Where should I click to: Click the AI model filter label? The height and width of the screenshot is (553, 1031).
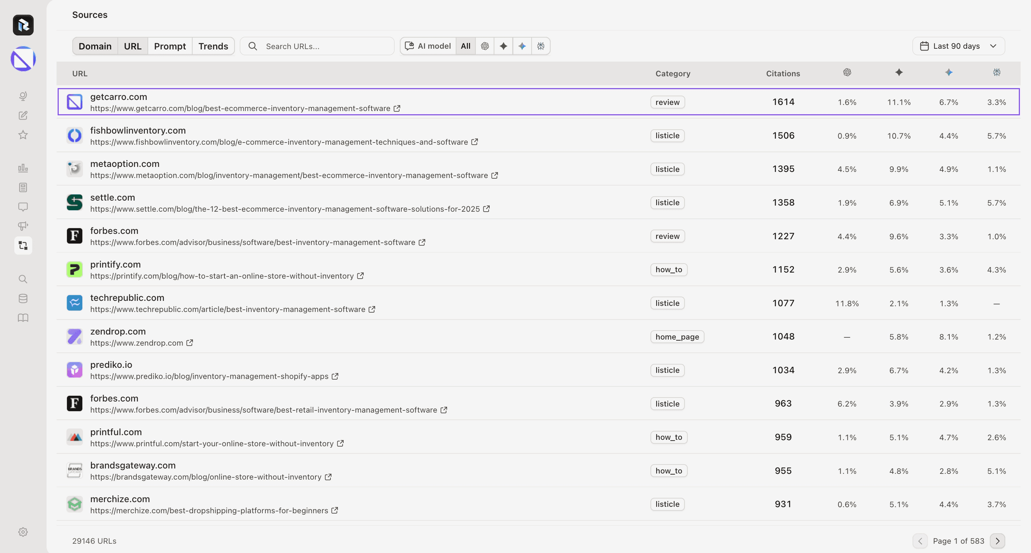coord(428,46)
